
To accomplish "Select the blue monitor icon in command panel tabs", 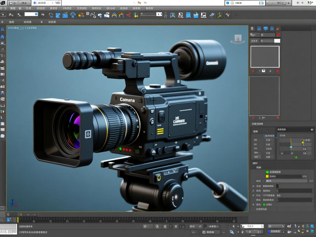I will 266,29.
